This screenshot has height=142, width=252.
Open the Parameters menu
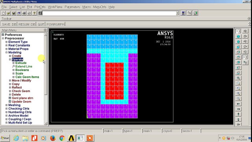72,7
